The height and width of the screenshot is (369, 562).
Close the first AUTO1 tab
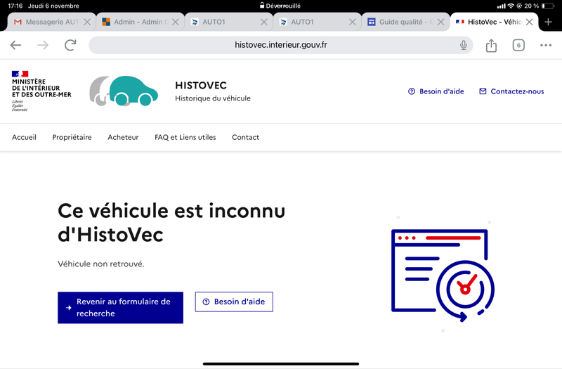pos(264,22)
